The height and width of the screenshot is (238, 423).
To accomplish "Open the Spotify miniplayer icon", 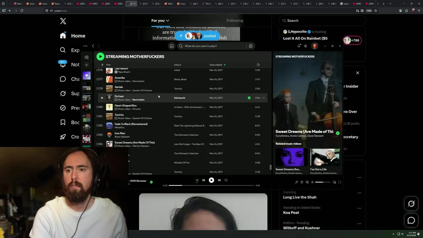I will [x=334, y=182].
